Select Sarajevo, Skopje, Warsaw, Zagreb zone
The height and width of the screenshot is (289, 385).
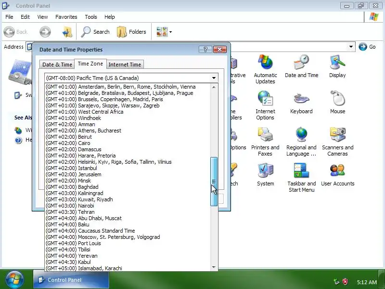tap(128, 105)
